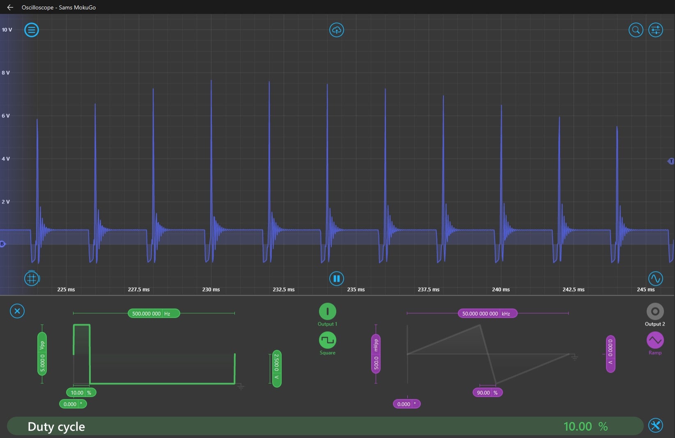Open the main hamburger menu

[32, 30]
